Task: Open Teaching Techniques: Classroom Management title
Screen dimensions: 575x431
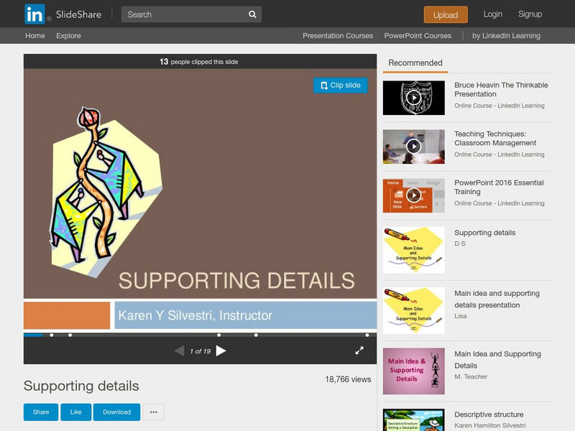Action: coord(495,139)
